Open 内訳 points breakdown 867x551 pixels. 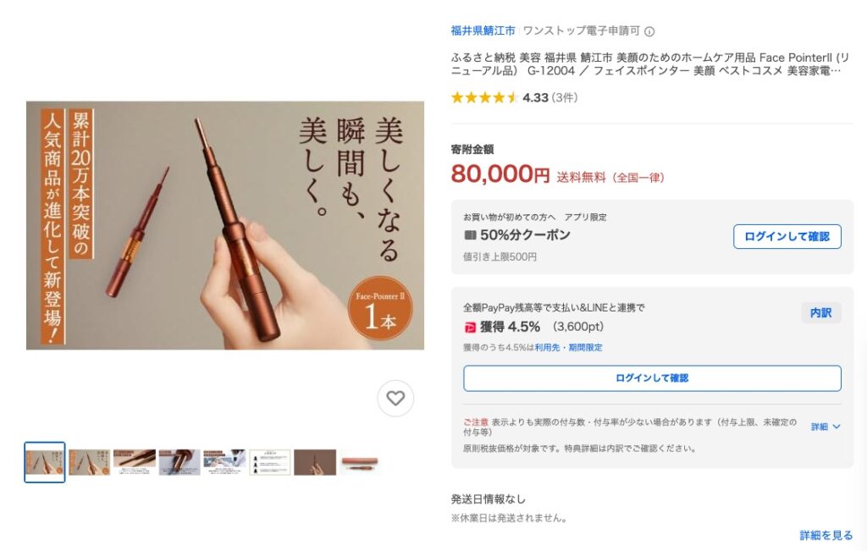point(821,313)
